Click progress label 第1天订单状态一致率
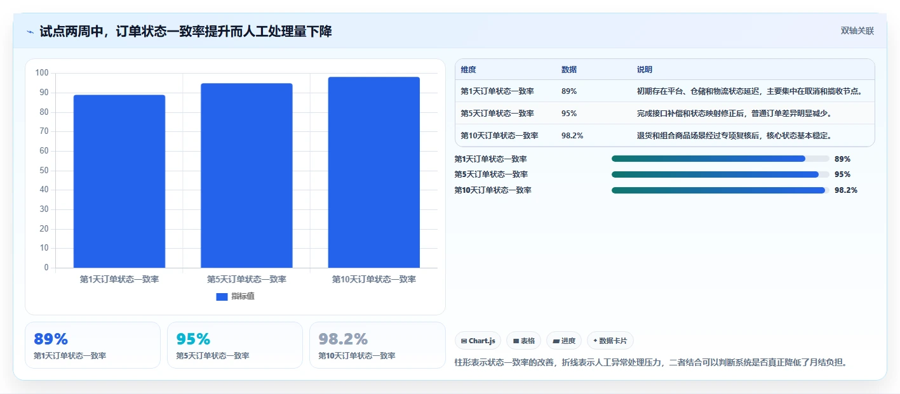900x394 pixels. point(490,159)
